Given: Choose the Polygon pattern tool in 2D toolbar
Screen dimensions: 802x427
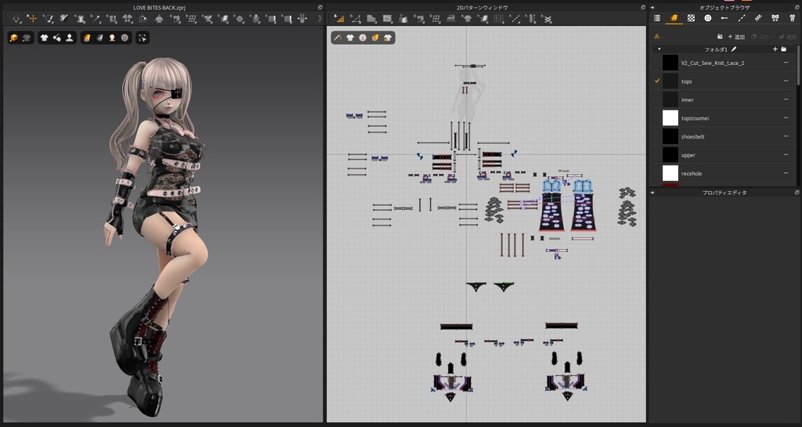Looking at the screenshot, I should point(371,19).
